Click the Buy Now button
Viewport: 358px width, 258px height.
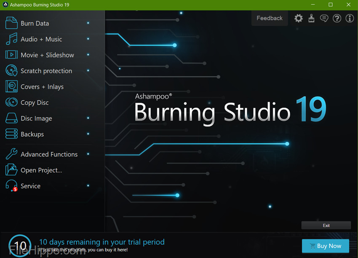325,246
